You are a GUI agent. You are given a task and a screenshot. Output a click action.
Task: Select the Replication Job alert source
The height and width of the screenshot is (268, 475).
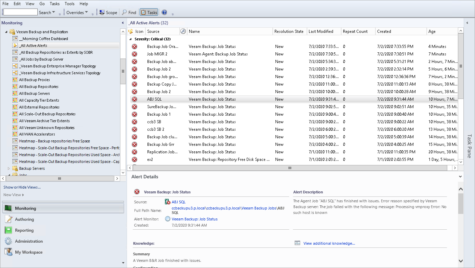[x=162, y=152]
